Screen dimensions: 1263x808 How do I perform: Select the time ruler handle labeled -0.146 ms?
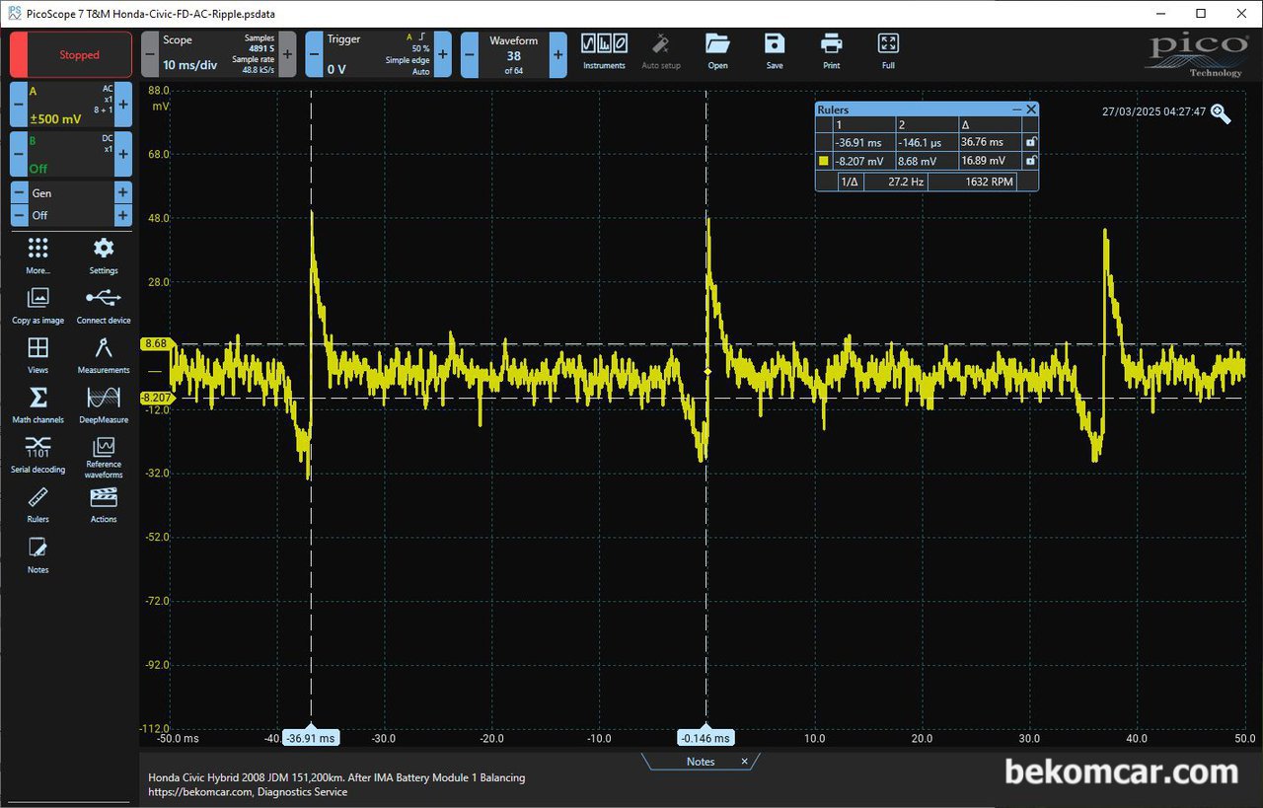706,738
